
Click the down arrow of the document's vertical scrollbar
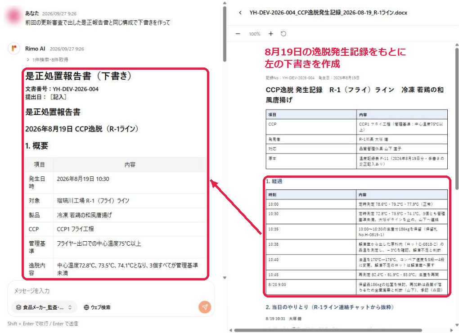457,324
